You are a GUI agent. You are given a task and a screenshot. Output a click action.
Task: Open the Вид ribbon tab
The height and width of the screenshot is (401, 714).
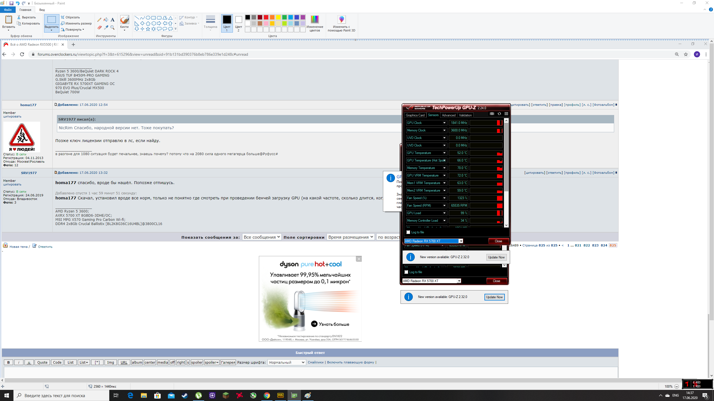42,10
